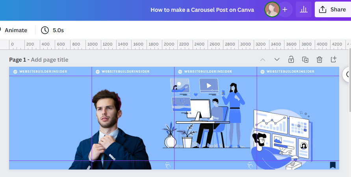Click the Add page title field
Viewport: 351px width, 177px height.
pos(50,60)
